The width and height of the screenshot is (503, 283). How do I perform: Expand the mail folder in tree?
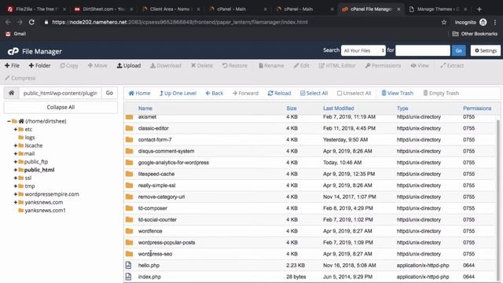pyautogui.click(x=16, y=154)
